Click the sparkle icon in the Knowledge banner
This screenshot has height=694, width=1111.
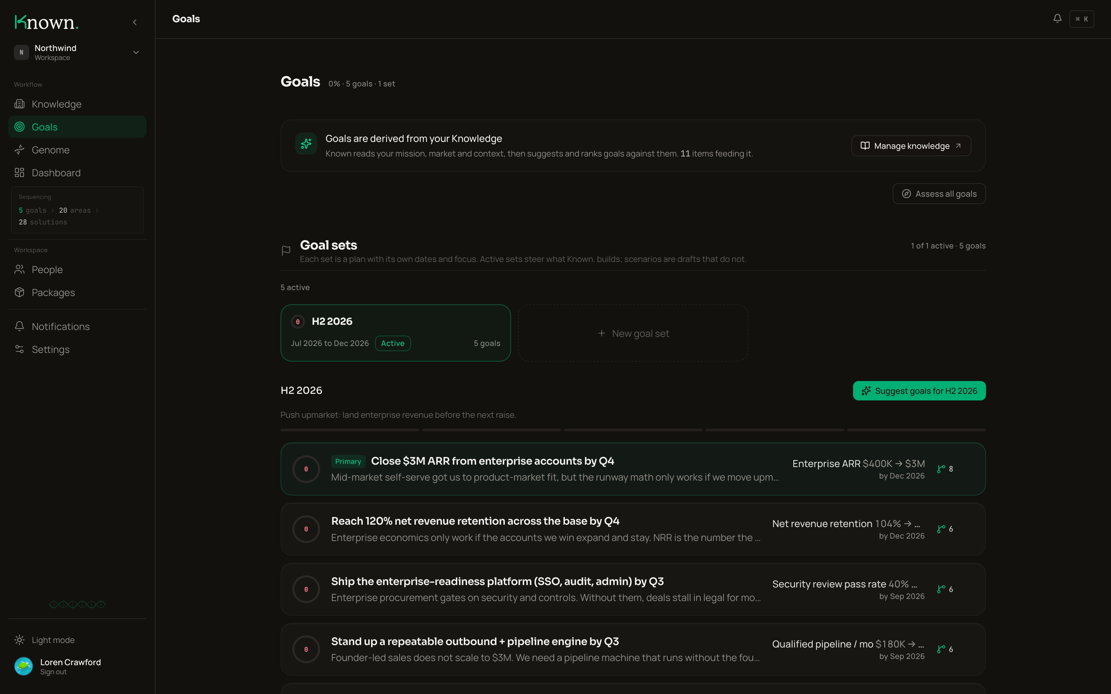tap(306, 144)
